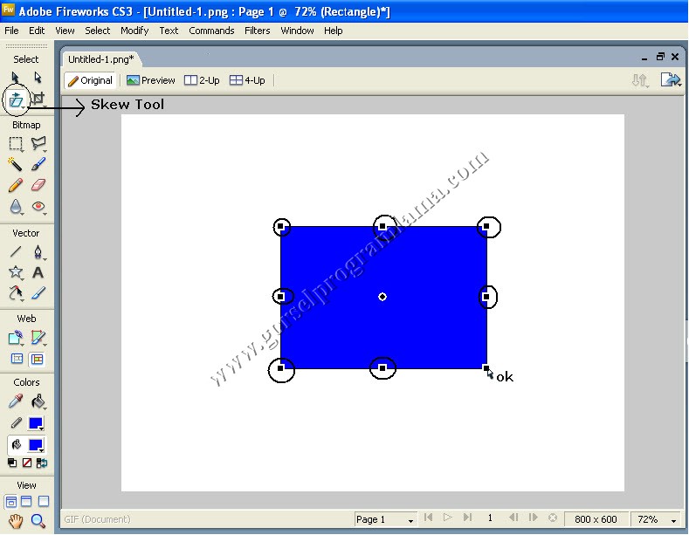Viewport: 689px width, 535px height.
Task: Select the Text tool
Action: coord(38,272)
